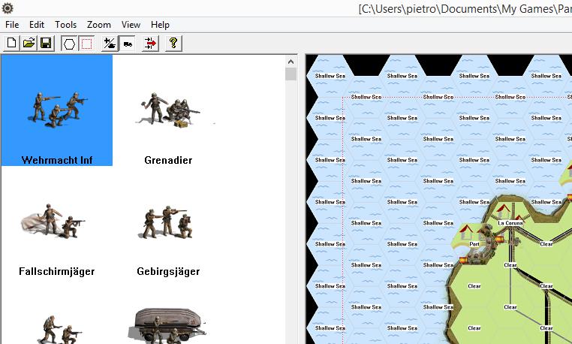This screenshot has height=344, width=572.
Task: Create a new scenario file
Action: (x=12, y=44)
